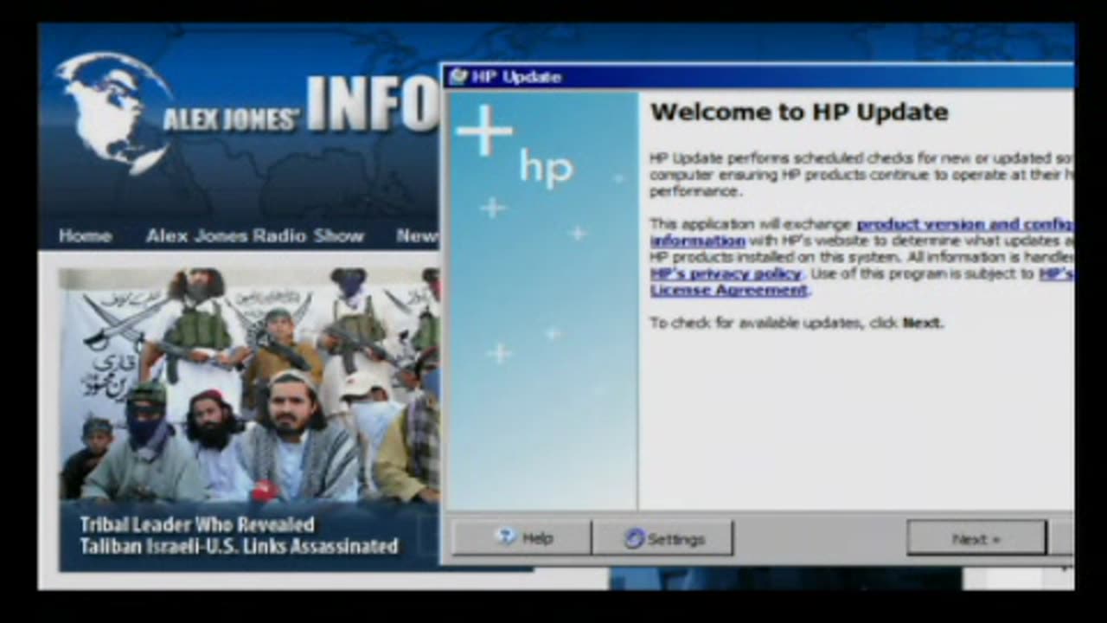The height and width of the screenshot is (623, 1107).
Task: Click the Settings globe icon
Action: tap(635, 538)
